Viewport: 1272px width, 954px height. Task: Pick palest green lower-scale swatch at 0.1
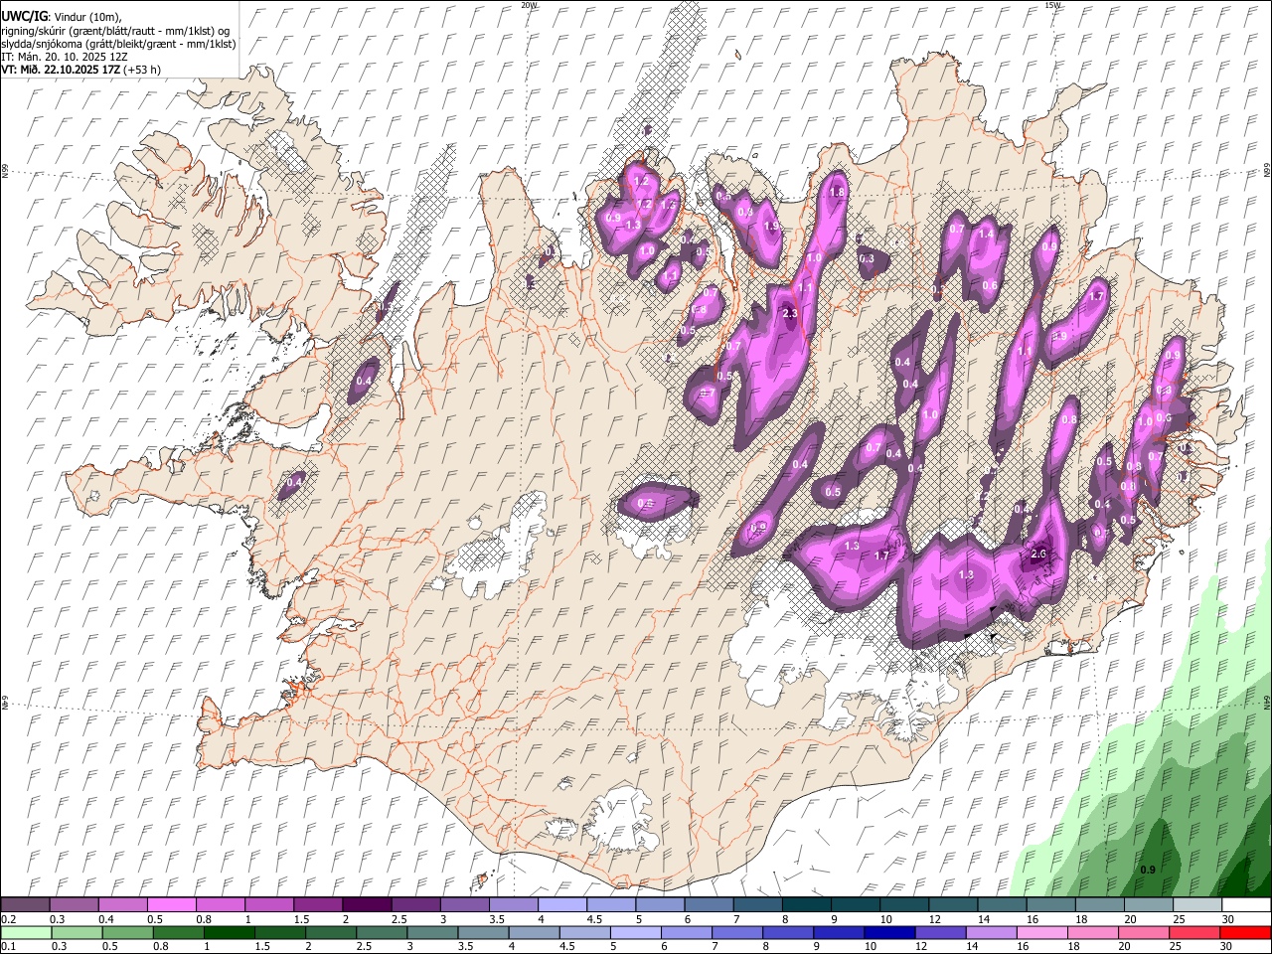click(x=26, y=933)
